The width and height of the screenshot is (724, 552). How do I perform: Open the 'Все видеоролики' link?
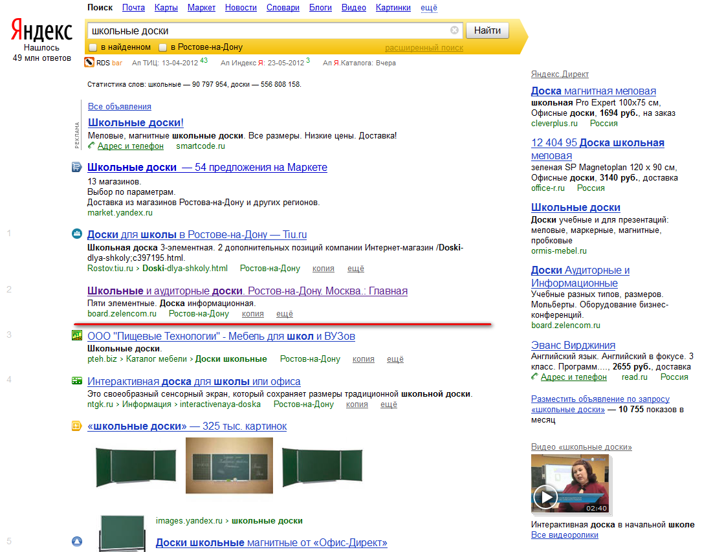(564, 535)
